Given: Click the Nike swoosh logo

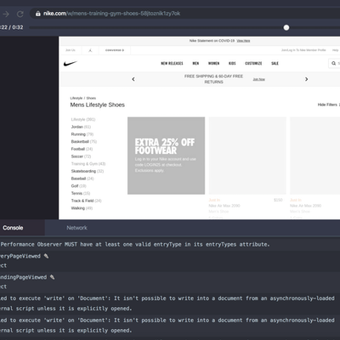Looking at the screenshot, I should [71, 63].
